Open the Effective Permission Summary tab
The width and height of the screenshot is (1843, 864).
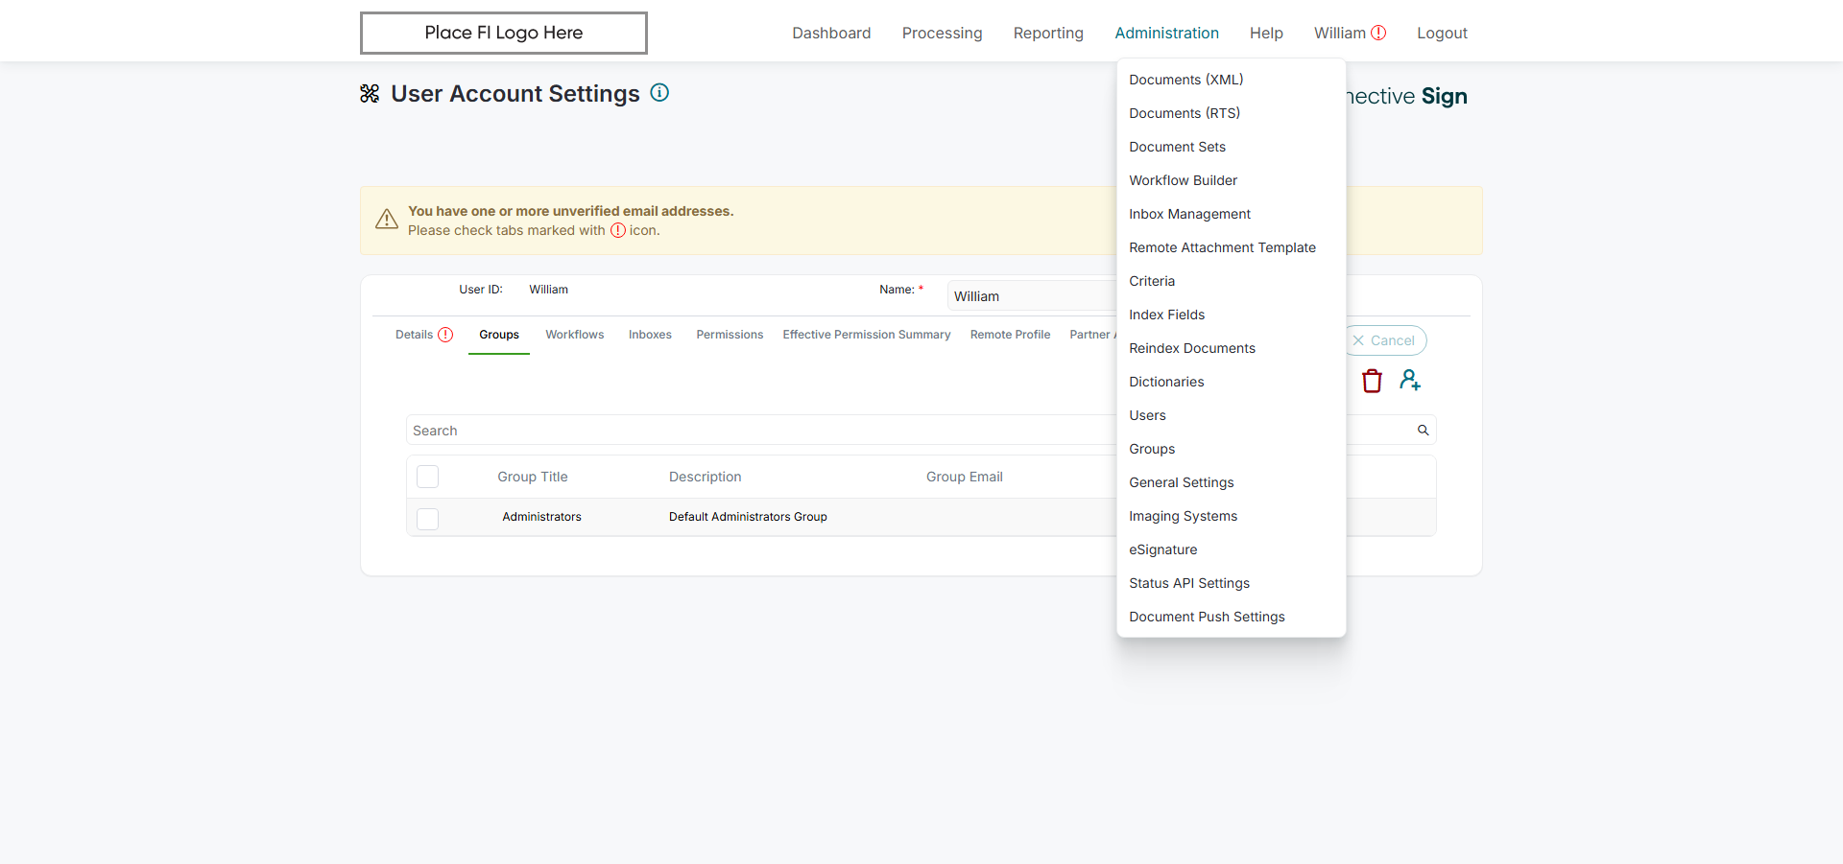866,335
